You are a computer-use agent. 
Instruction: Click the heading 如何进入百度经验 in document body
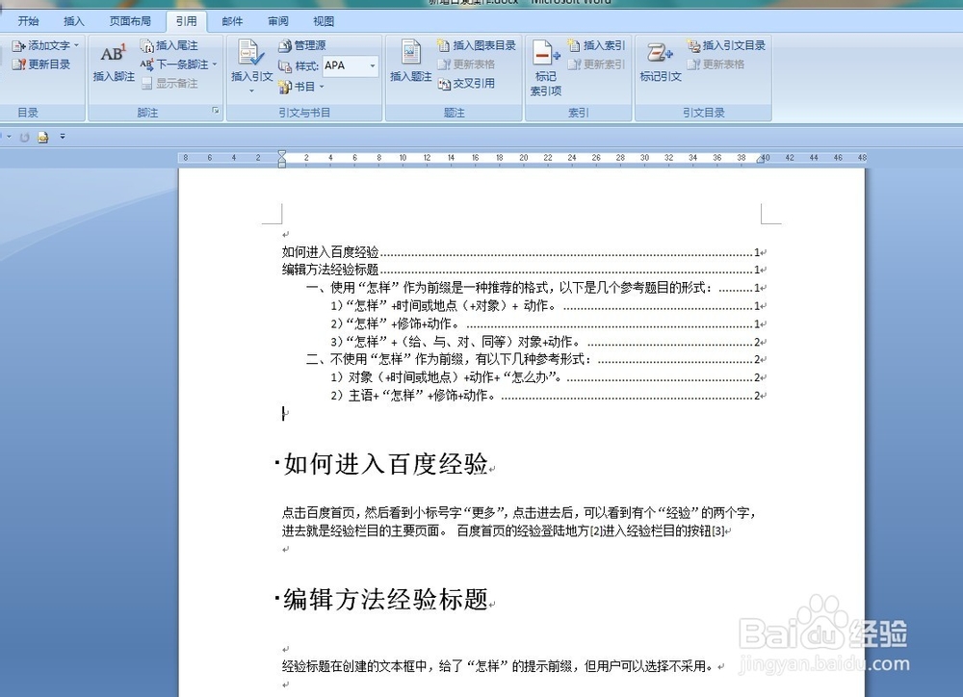(386, 464)
